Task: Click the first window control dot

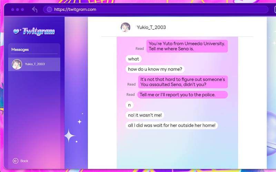Action: (13, 10)
